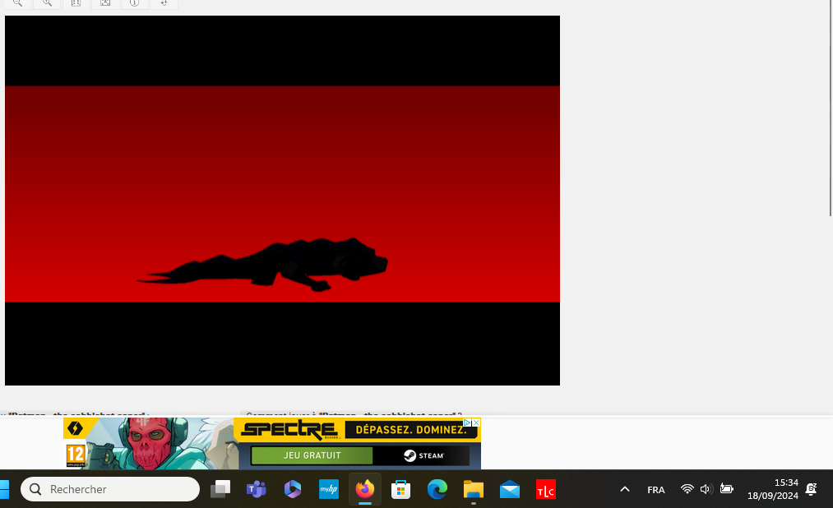Click the speaker volume icon
This screenshot has width=833, height=508.
point(706,489)
